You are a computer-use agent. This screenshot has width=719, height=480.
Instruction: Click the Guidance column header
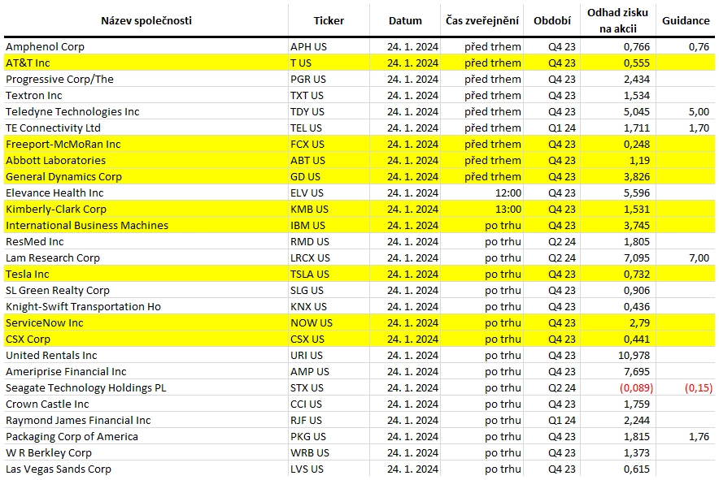coord(686,20)
